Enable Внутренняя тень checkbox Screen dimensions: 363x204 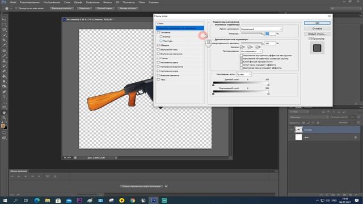[158, 49]
